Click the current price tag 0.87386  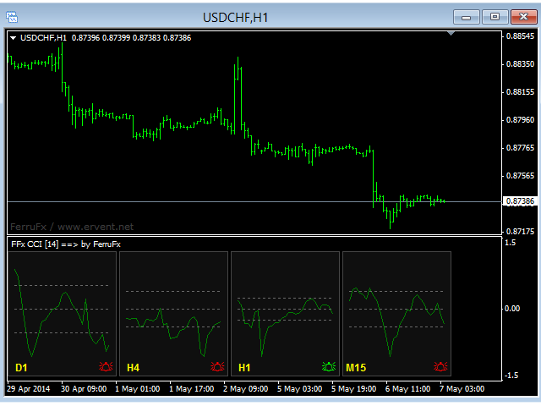point(519,201)
